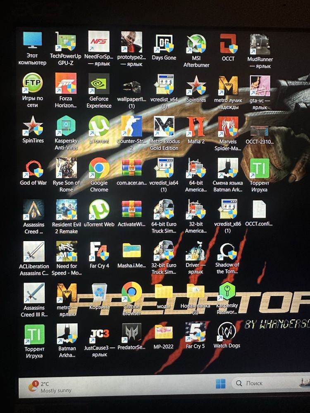Select Shadow of the Tomb Raider icon
The height and width of the screenshot is (413, 310).
[x=228, y=251]
